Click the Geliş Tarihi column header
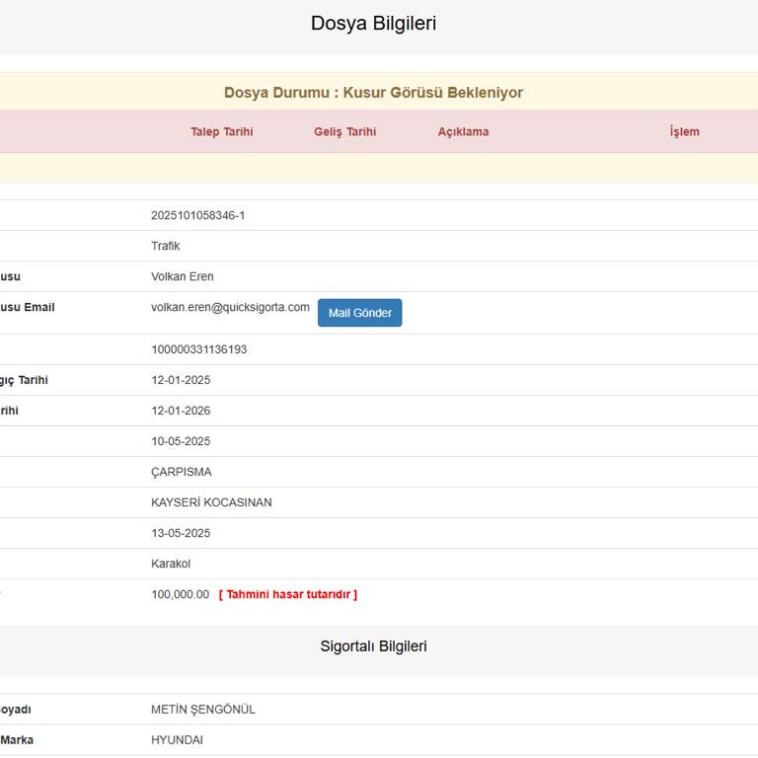758x758 pixels. 344,132
